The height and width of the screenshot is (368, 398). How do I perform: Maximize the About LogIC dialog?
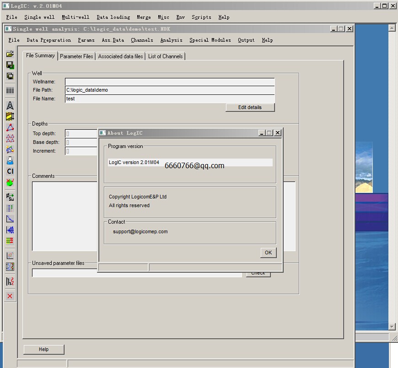point(269,133)
